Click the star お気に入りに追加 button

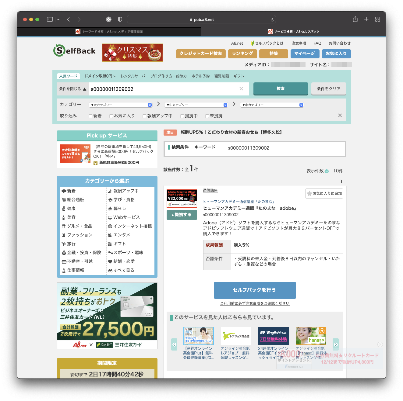(x=324, y=193)
